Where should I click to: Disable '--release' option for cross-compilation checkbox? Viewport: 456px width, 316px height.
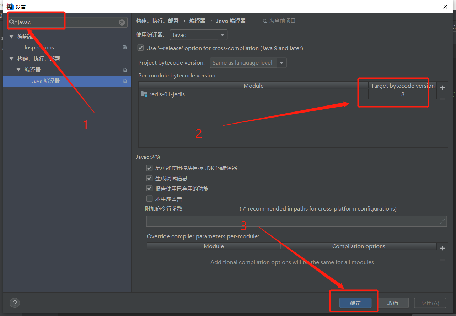[141, 48]
